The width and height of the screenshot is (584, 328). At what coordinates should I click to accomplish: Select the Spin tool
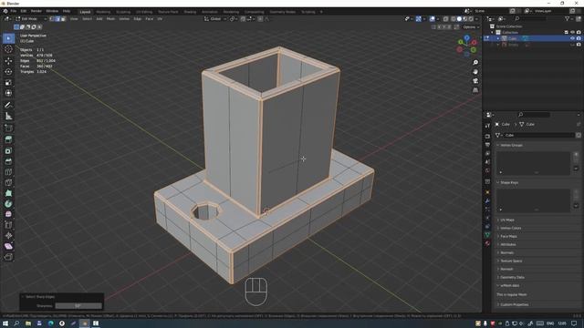[x=8, y=204]
